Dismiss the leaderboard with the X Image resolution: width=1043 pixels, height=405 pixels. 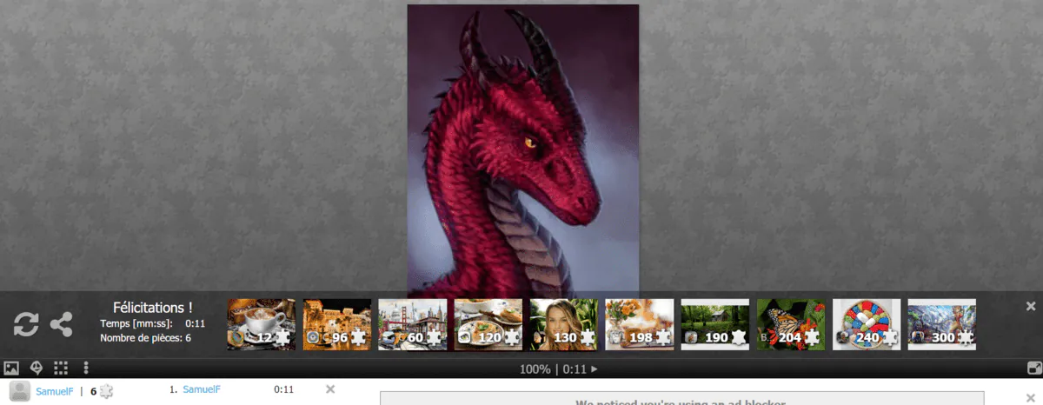click(x=330, y=389)
